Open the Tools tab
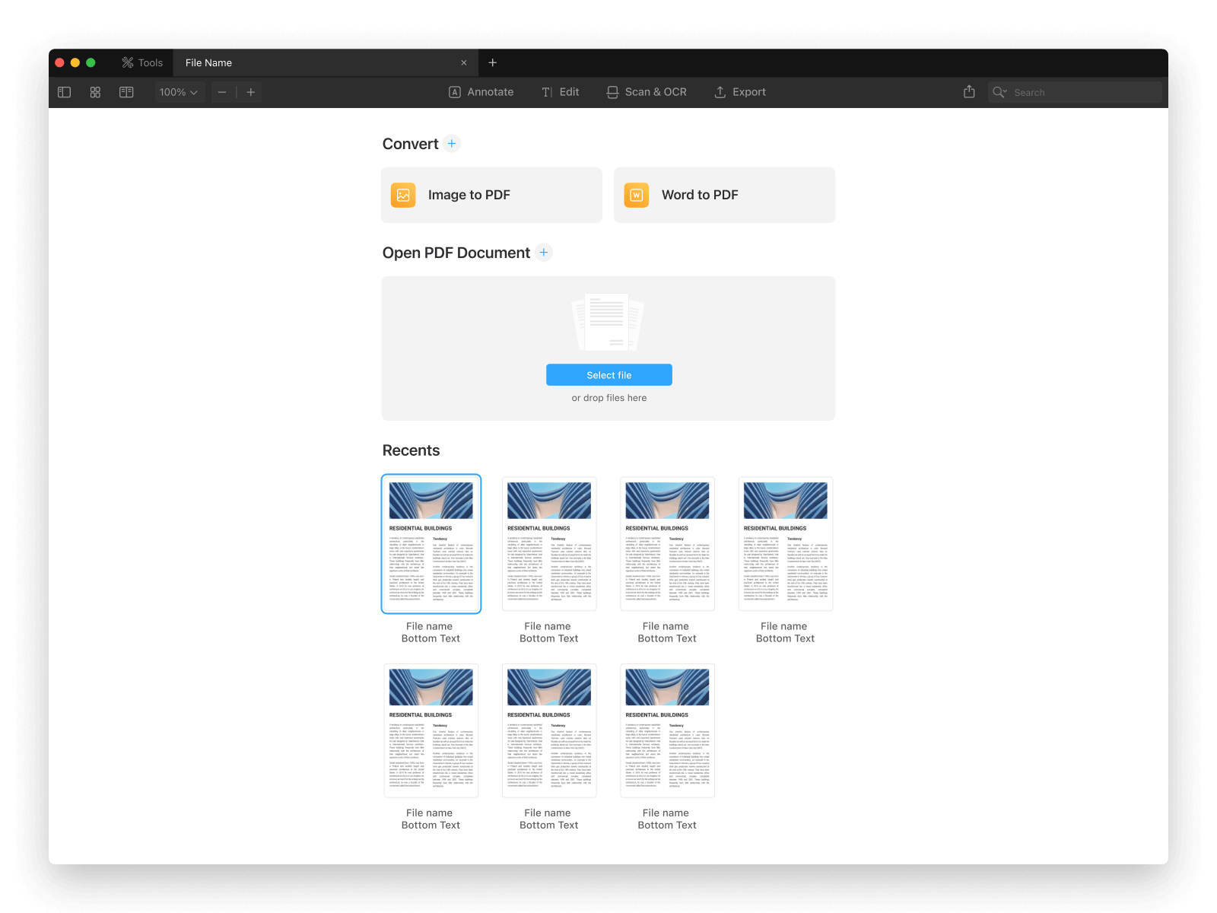Screen dimensions: 1217x913 click(x=142, y=62)
